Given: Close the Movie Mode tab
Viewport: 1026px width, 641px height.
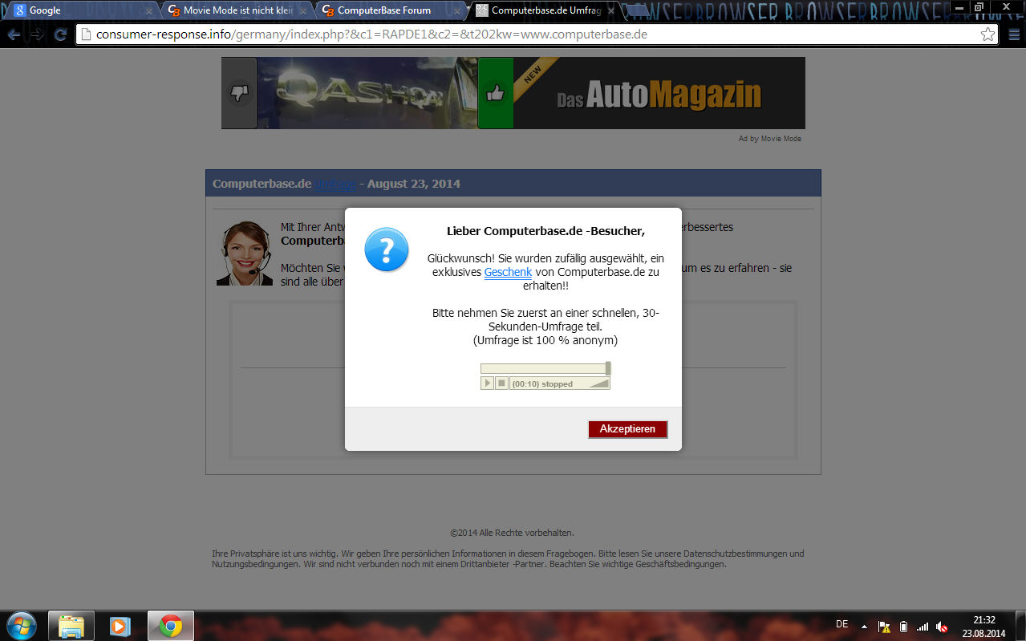Looking at the screenshot, I should pos(302,11).
